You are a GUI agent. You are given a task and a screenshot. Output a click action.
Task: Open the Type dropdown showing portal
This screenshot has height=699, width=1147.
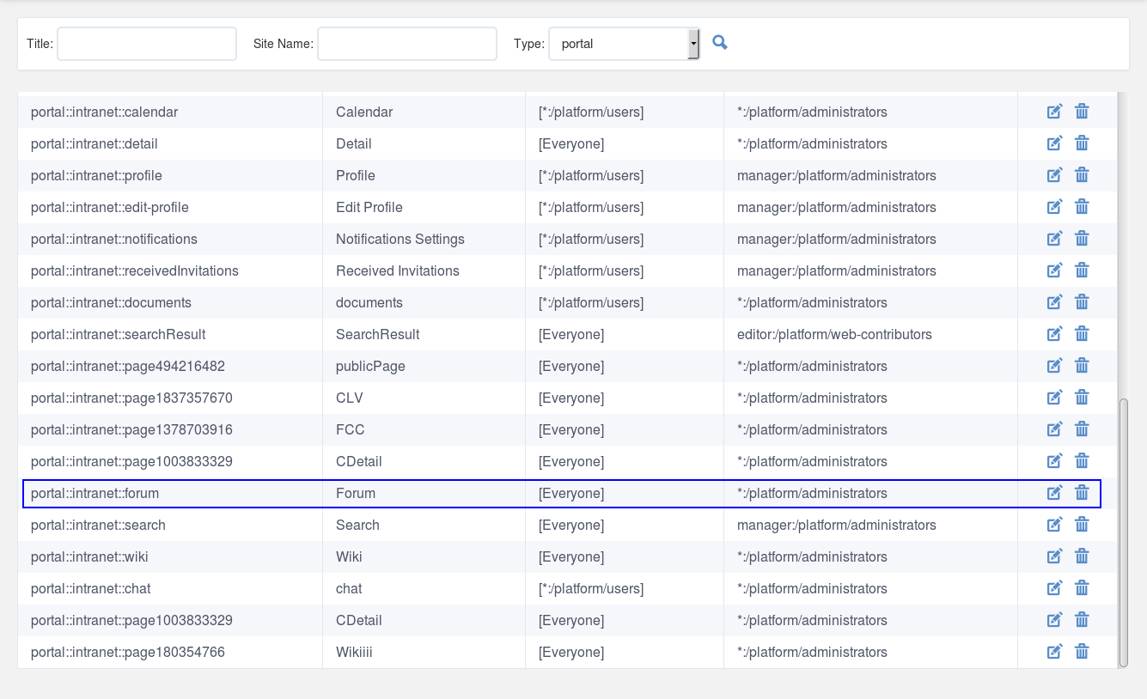[625, 44]
